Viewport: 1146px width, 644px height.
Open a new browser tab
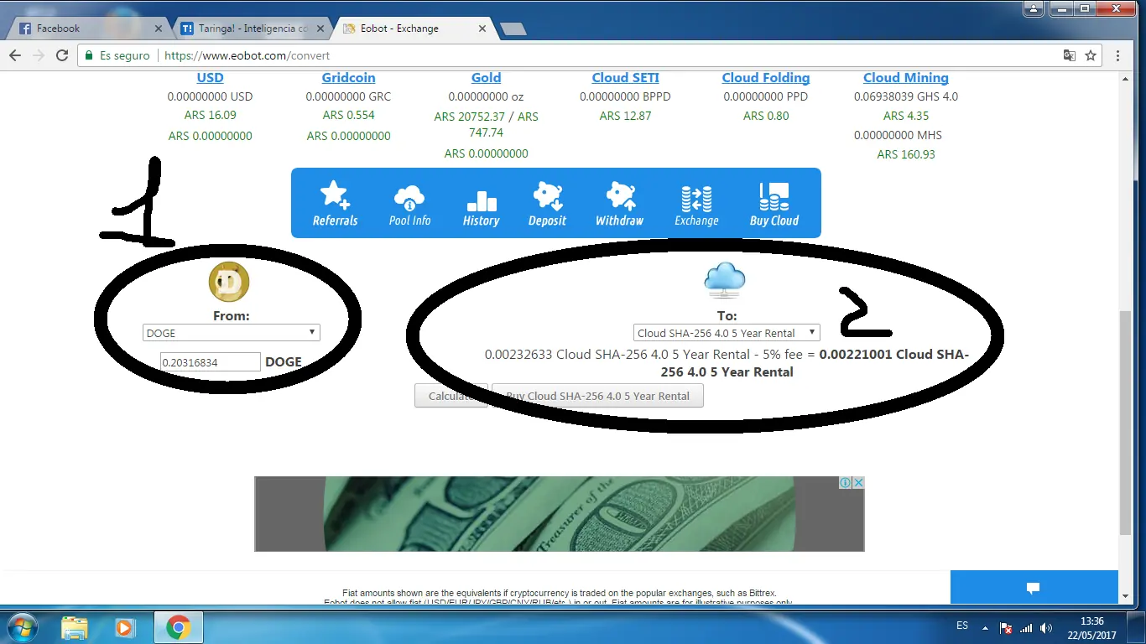pos(513,29)
